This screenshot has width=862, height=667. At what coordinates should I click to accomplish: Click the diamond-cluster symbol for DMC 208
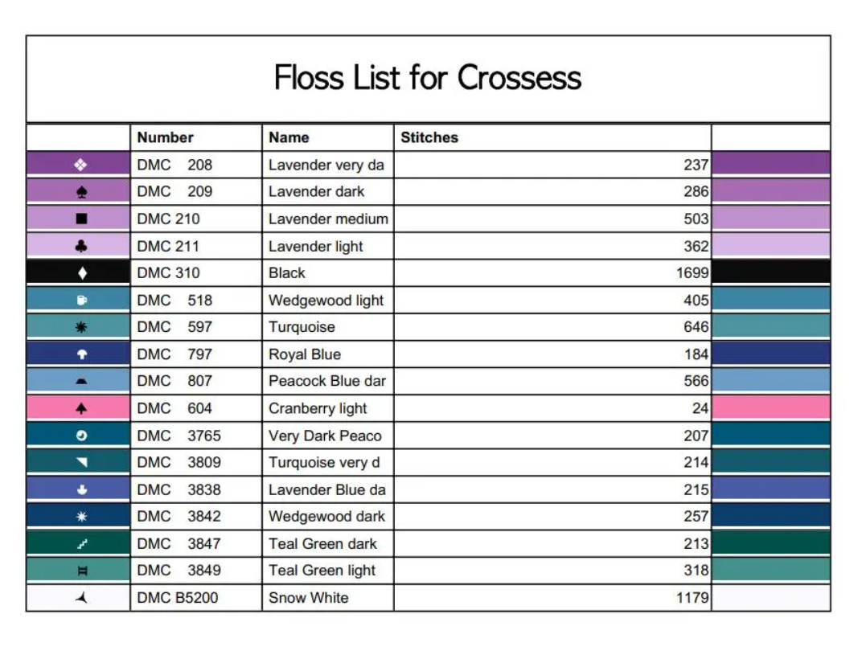pyautogui.click(x=80, y=165)
